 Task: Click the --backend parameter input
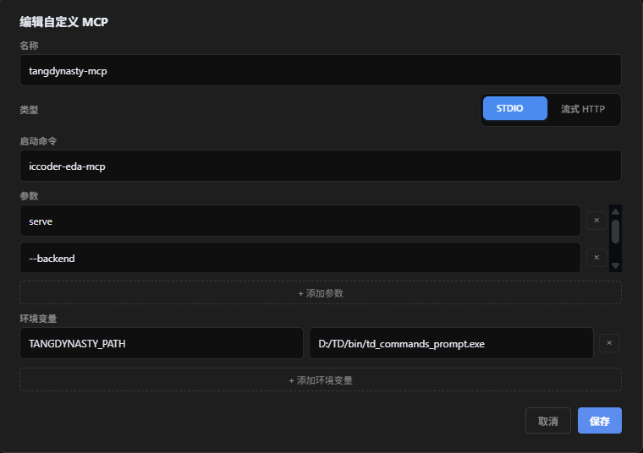point(300,258)
